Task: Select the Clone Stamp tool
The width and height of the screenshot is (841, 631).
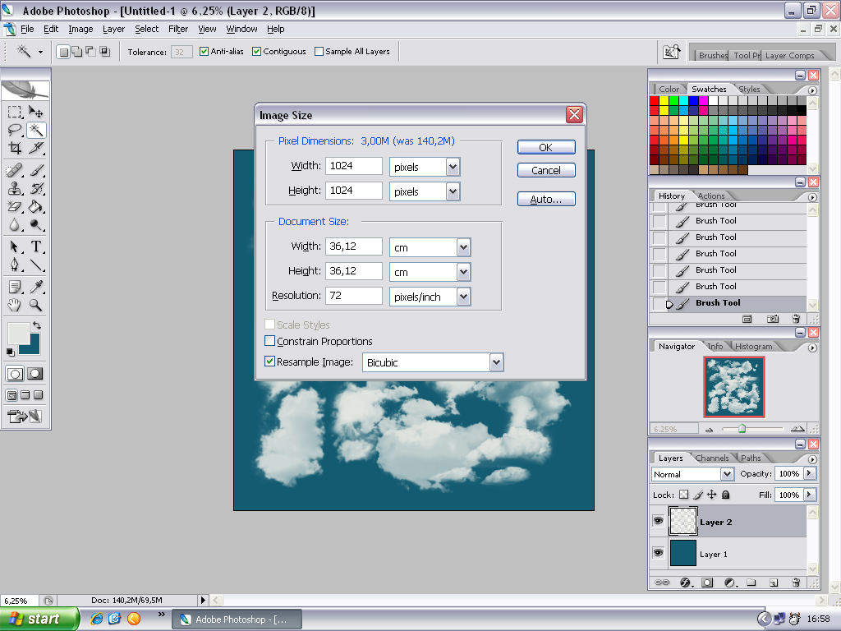Action: tap(15, 188)
